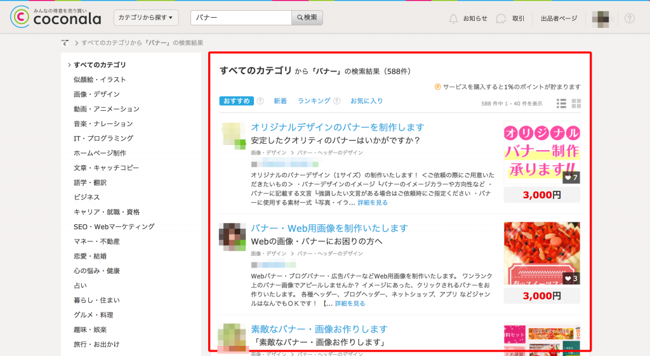Choose 音楽・ナレーション category
This screenshot has height=356, width=650.
point(103,124)
